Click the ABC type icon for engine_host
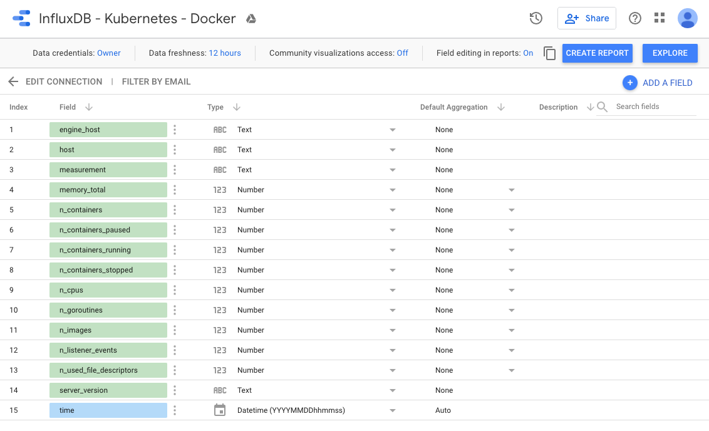709x431 pixels. click(220, 130)
